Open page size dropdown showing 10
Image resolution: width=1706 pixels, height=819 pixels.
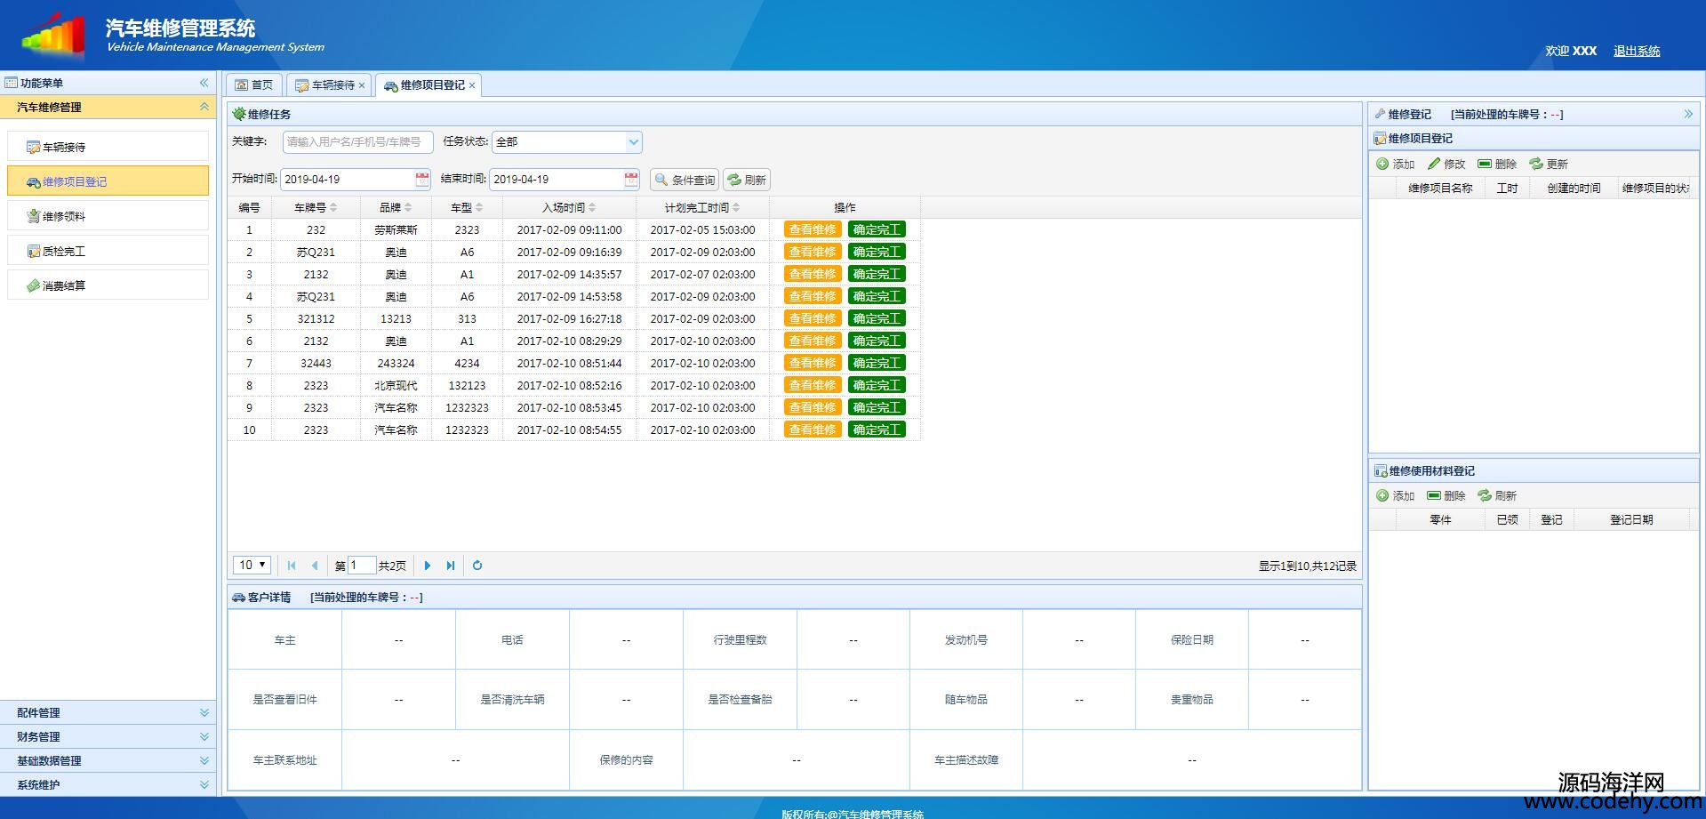click(x=252, y=565)
